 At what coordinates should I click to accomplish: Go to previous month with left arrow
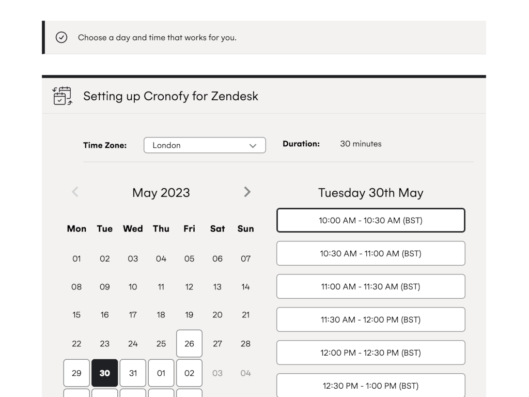(x=75, y=192)
